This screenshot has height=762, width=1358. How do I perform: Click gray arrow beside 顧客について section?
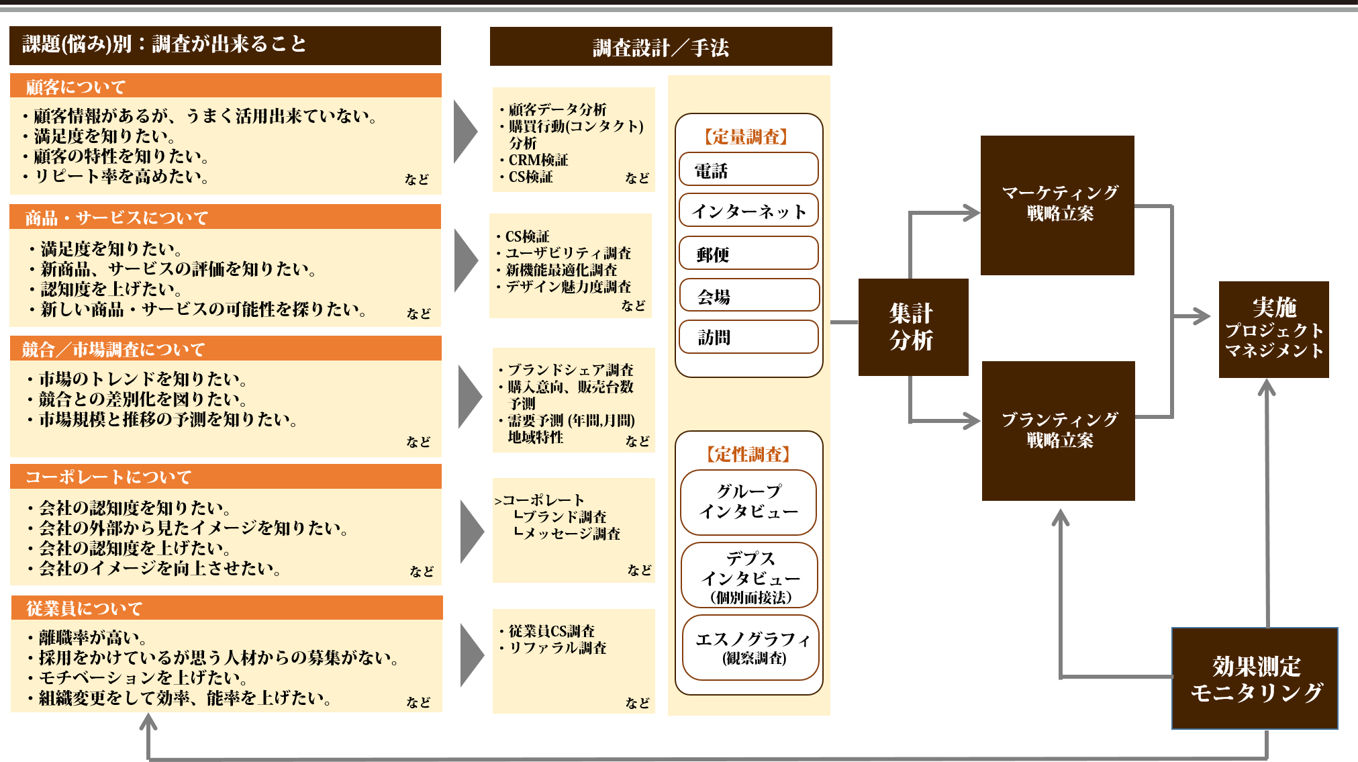(x=465, y=132)
